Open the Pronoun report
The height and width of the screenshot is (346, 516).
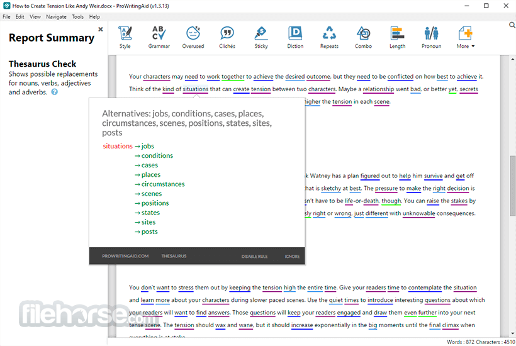432,37
